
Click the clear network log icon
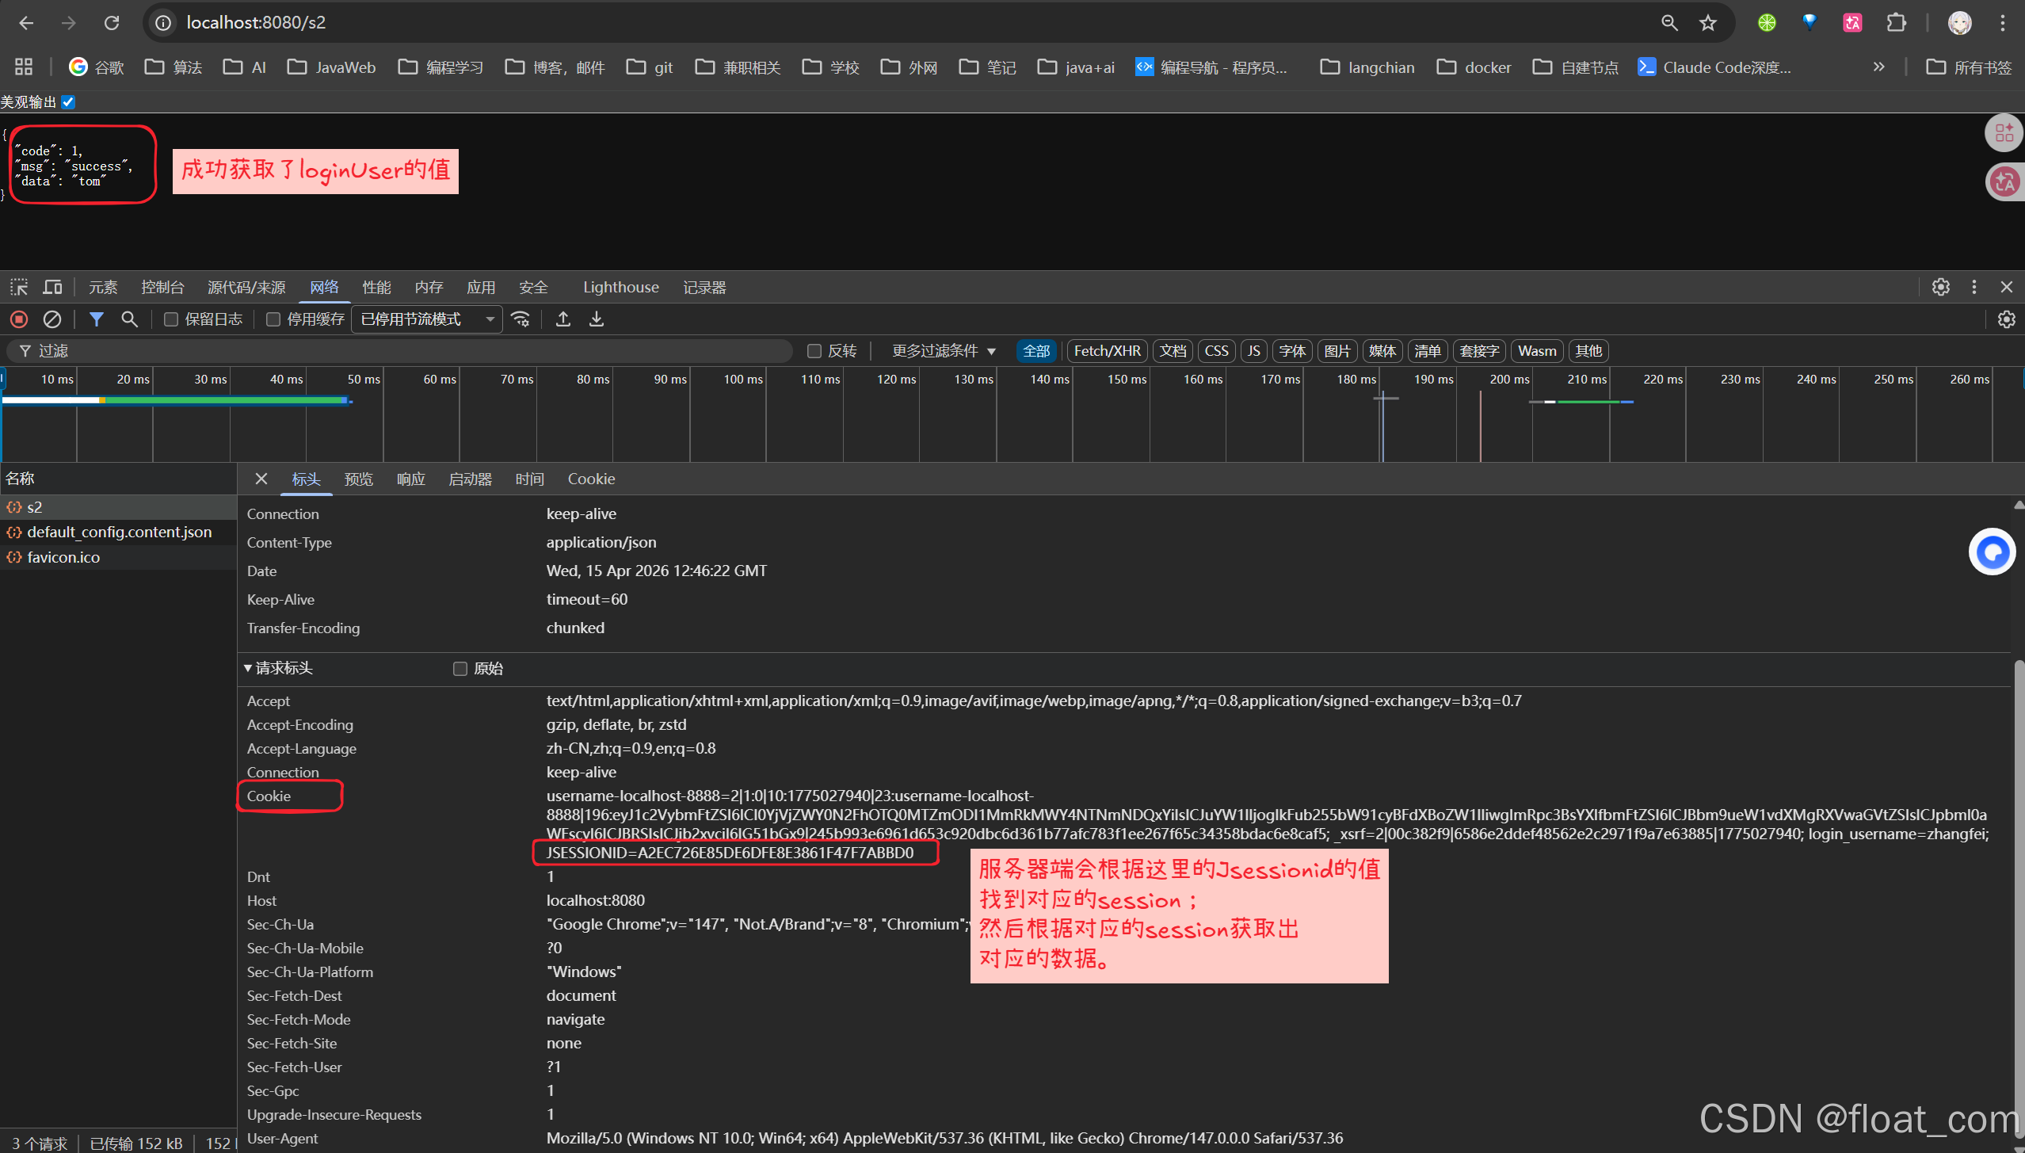click(x=52, y=319)
